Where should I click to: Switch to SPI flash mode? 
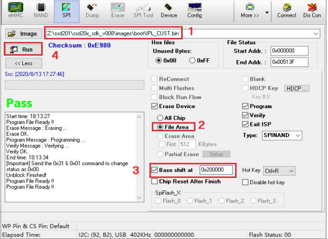67,12
